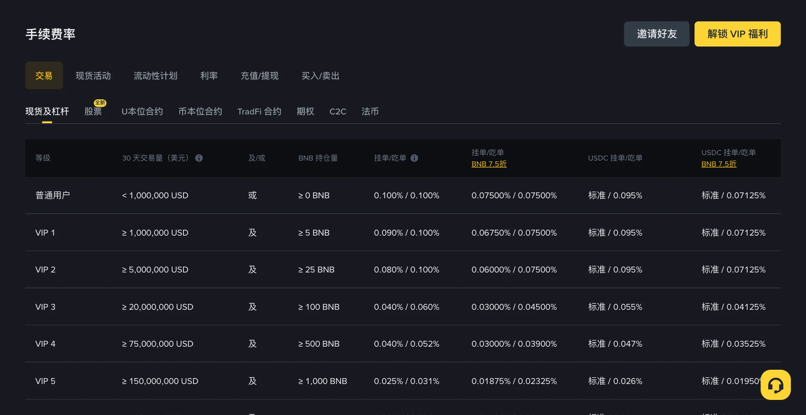Open the 利率 tab
The width and height of the screenshot is (806, 415).
coord(209,76)
